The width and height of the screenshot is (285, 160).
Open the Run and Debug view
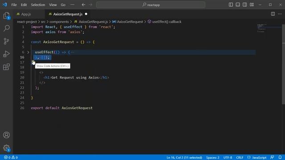6,54
